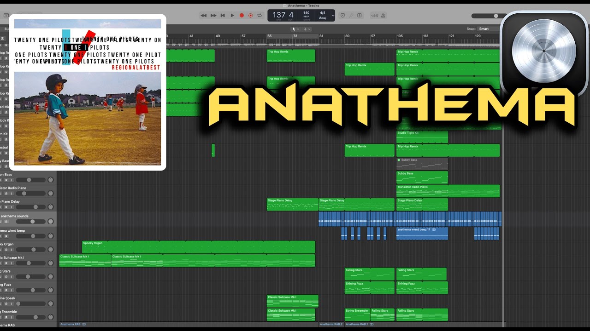
Task: Select the Anathema RAB.2 audio region
Action: tap(331, 324)
